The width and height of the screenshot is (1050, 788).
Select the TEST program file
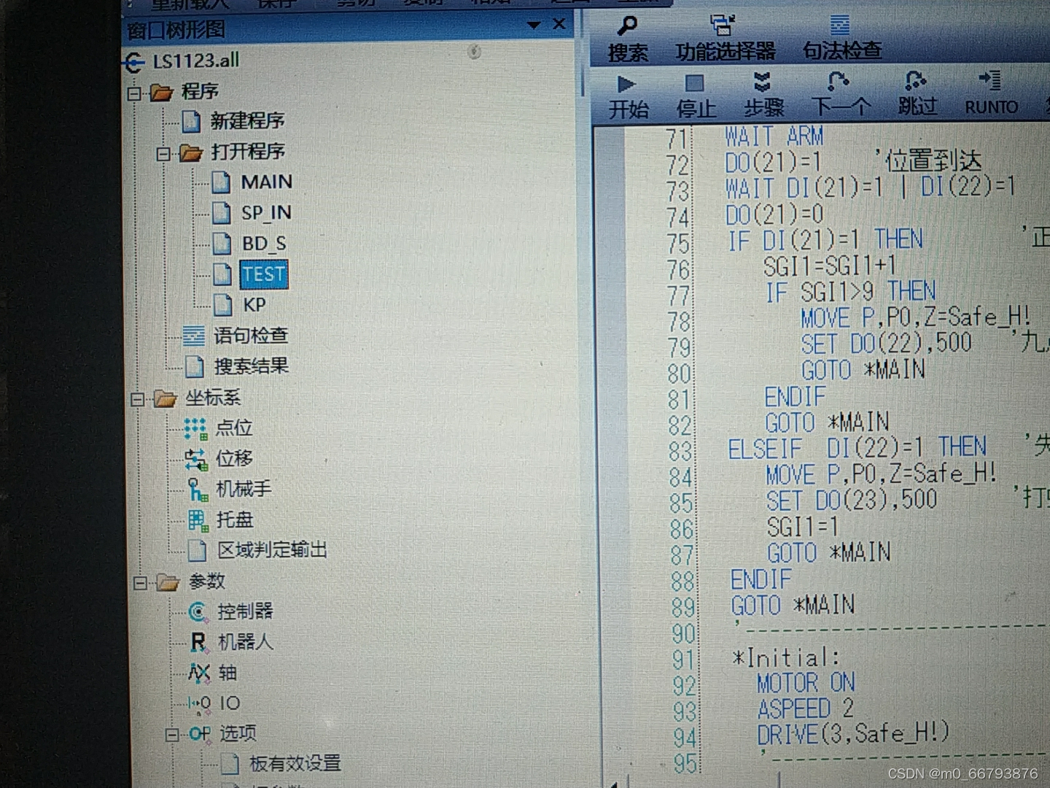264,274
